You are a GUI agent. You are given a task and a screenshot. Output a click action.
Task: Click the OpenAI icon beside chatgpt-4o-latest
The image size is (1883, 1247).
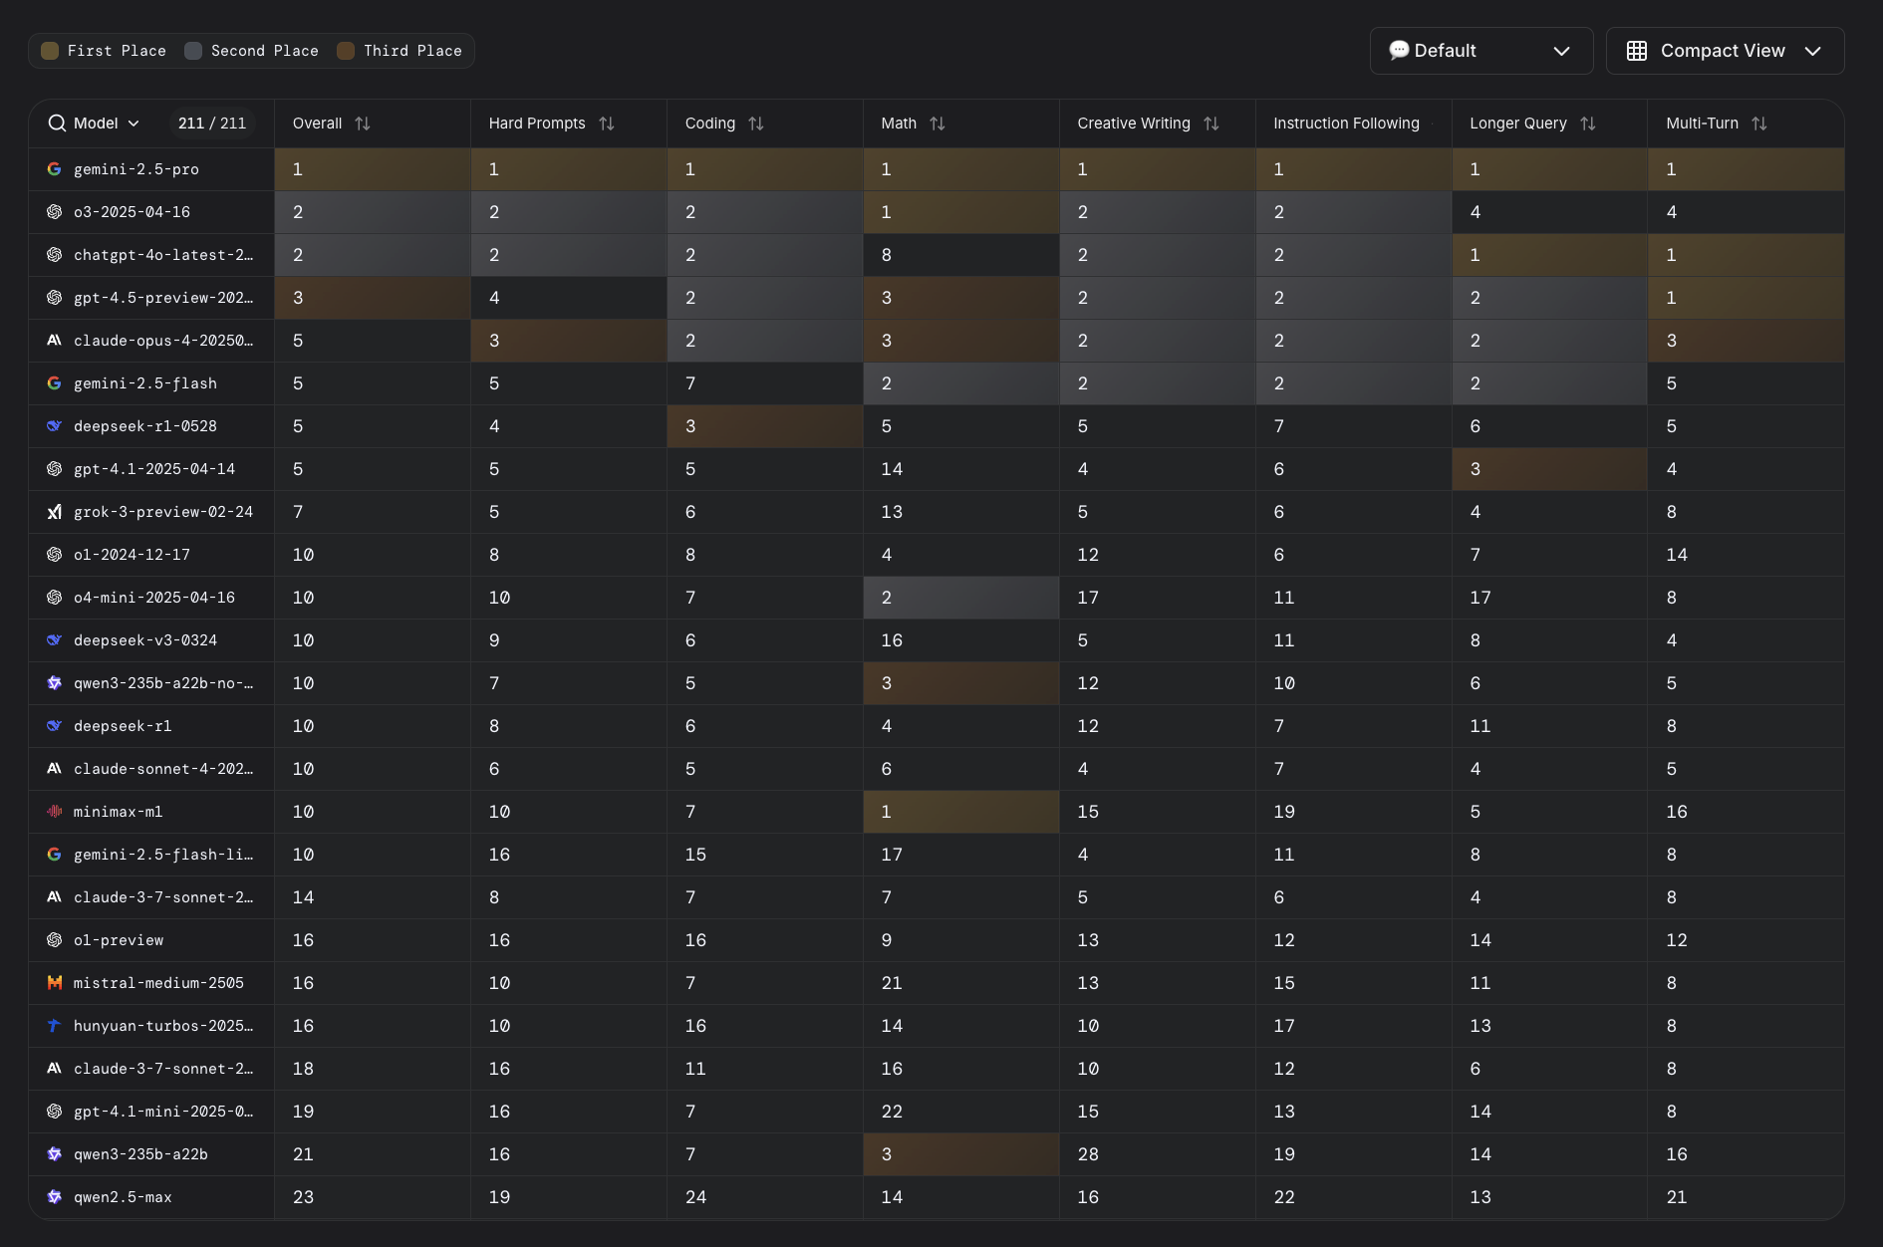[x=55, y=255]
